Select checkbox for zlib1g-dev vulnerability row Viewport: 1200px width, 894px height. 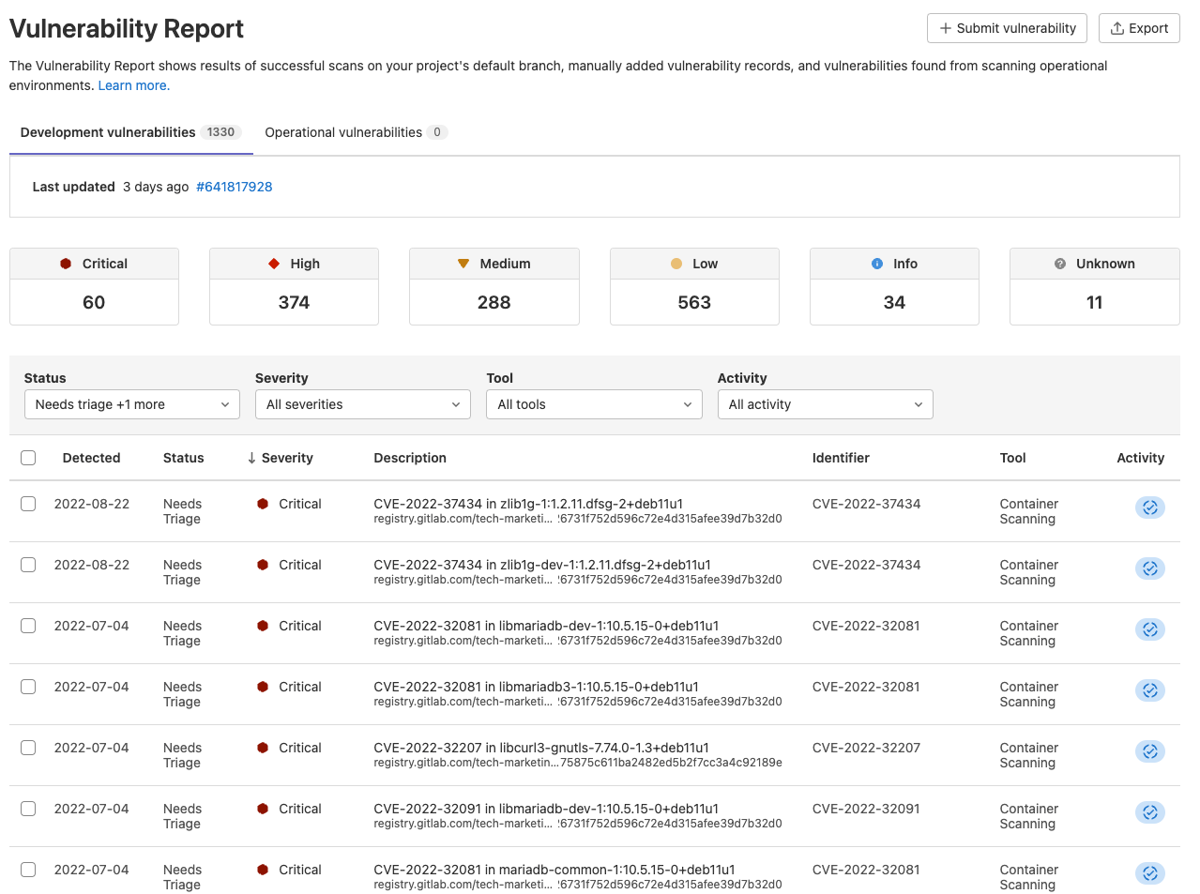28,565
